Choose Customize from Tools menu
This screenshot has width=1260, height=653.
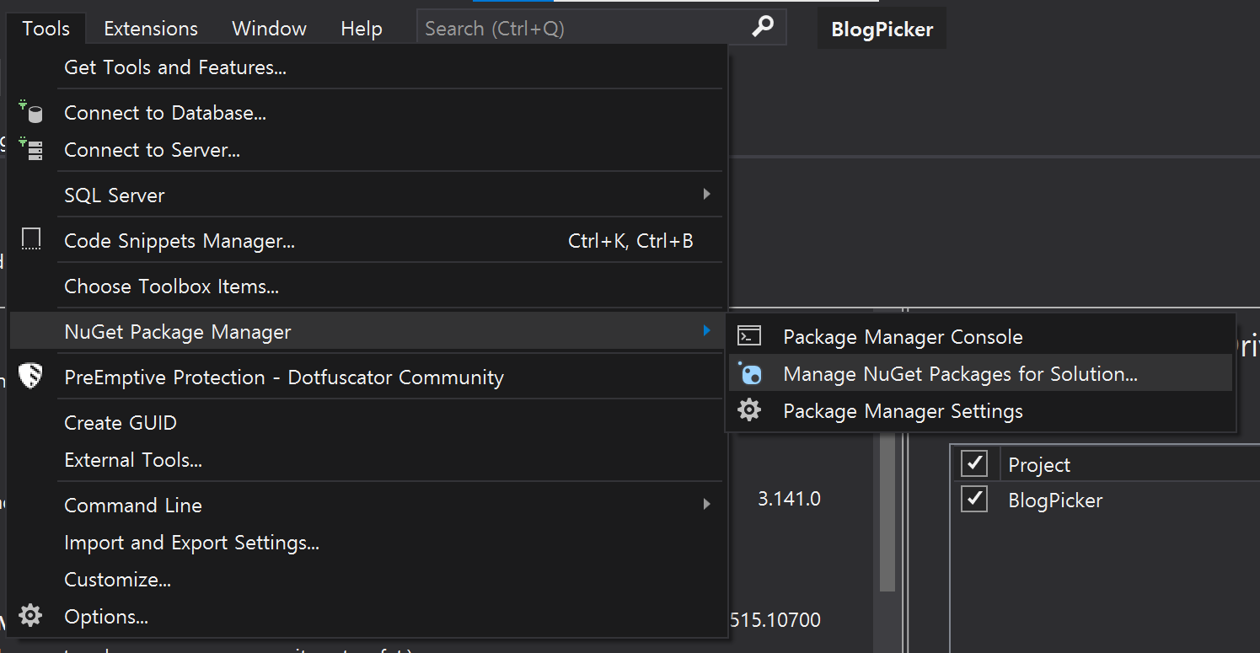click(x=367, y=579)
